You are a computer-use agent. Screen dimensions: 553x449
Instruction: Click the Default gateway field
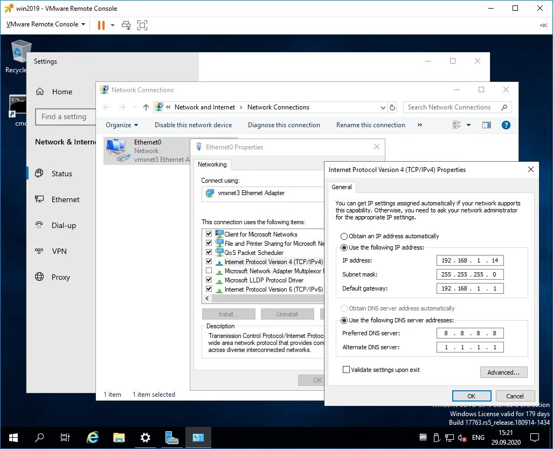click(x=470, y=288)
